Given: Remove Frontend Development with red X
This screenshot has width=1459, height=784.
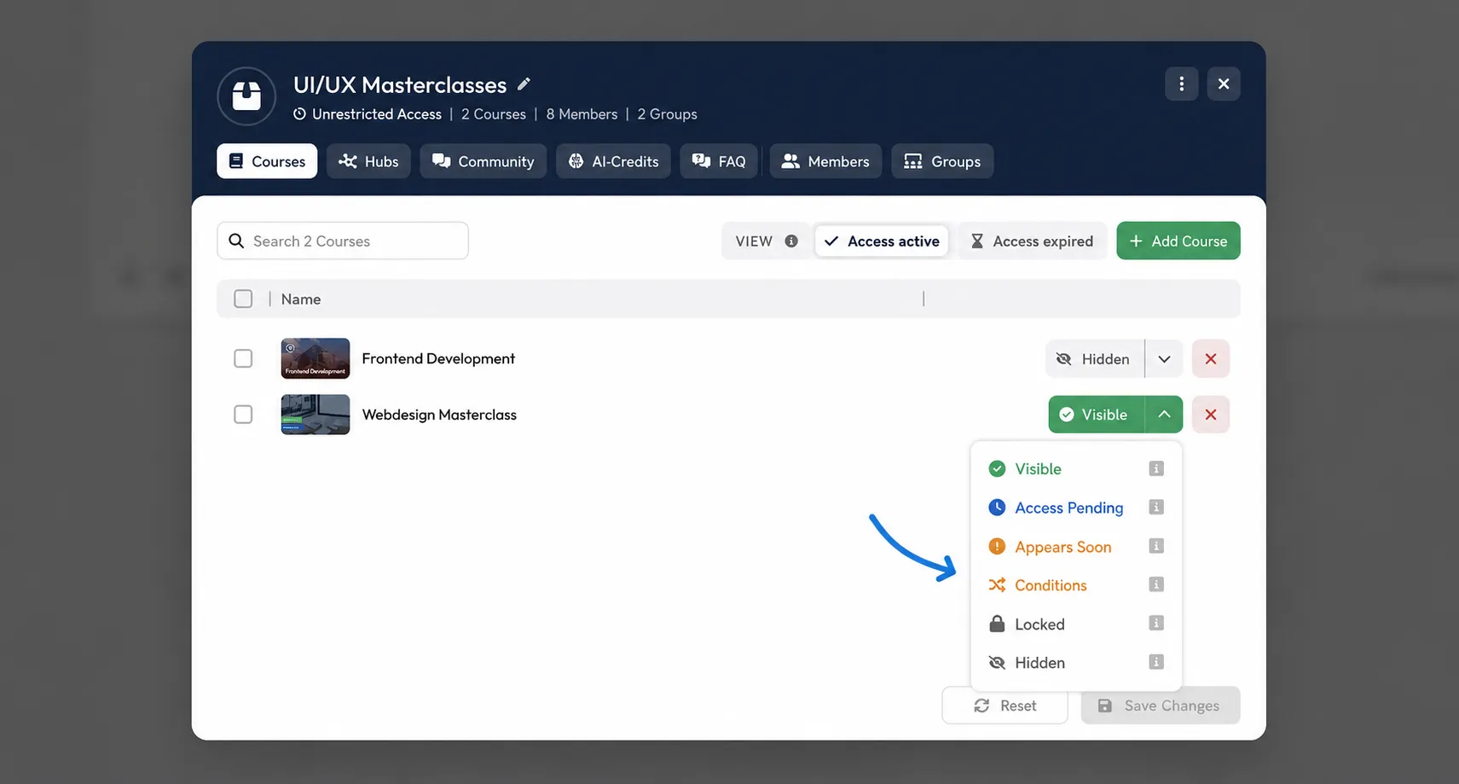Looking at the screenshot, I should (1210, 359).
